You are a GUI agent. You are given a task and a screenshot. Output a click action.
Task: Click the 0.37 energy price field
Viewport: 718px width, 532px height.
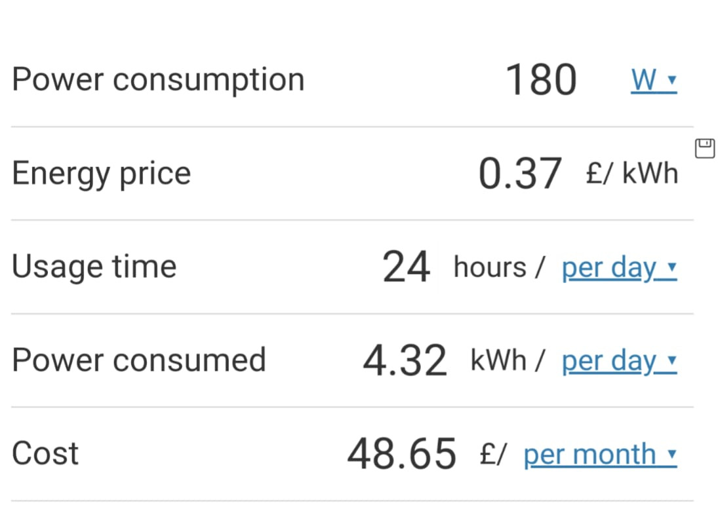[x=520, y=174]
